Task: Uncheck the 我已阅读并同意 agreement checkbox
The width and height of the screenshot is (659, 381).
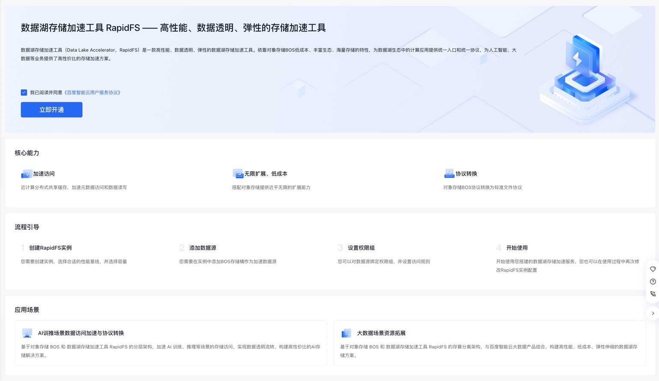Action: 24,92
